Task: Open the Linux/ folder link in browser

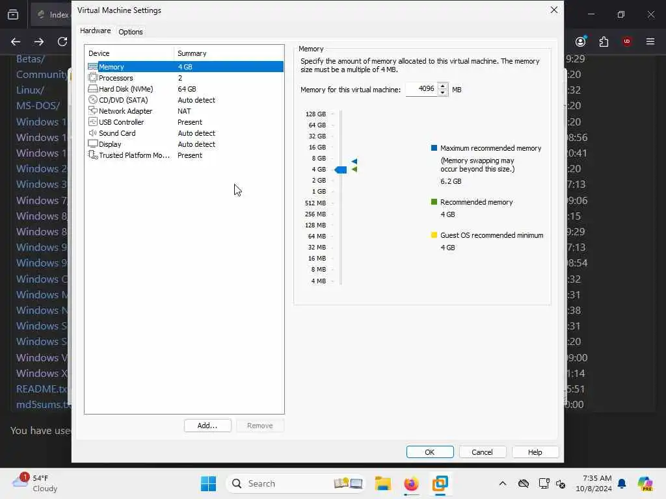Action: click(30, 90)
